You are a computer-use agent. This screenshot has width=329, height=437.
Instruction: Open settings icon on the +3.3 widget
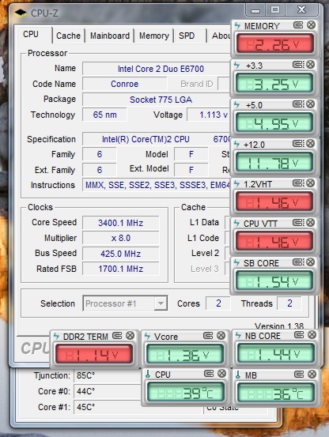(298, 65)
